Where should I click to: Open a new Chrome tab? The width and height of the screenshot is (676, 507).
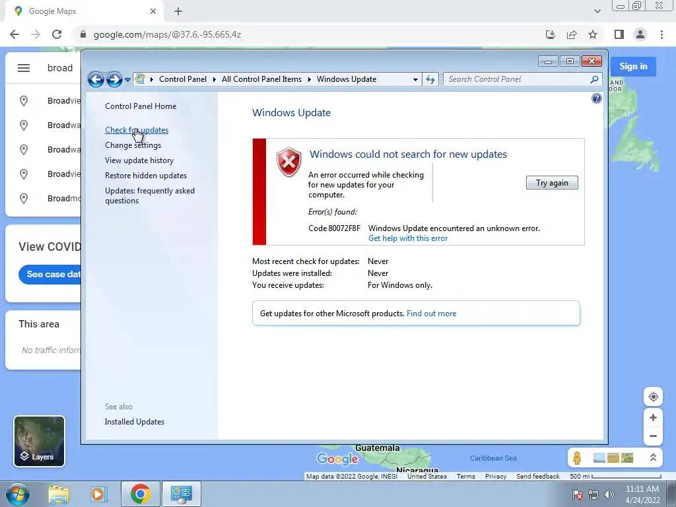tap(178, 11)
